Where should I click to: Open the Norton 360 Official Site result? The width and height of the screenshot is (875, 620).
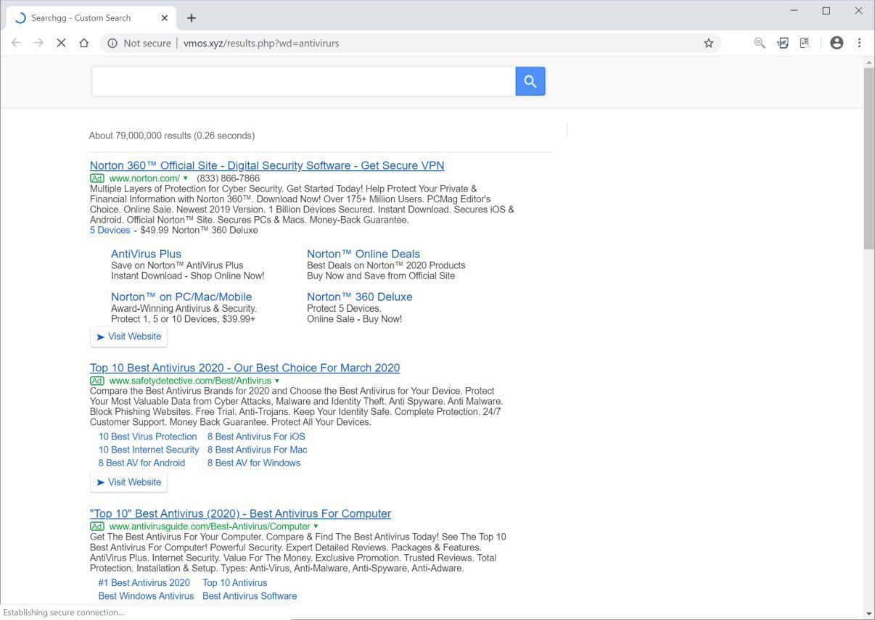click(x=266, y=165)
